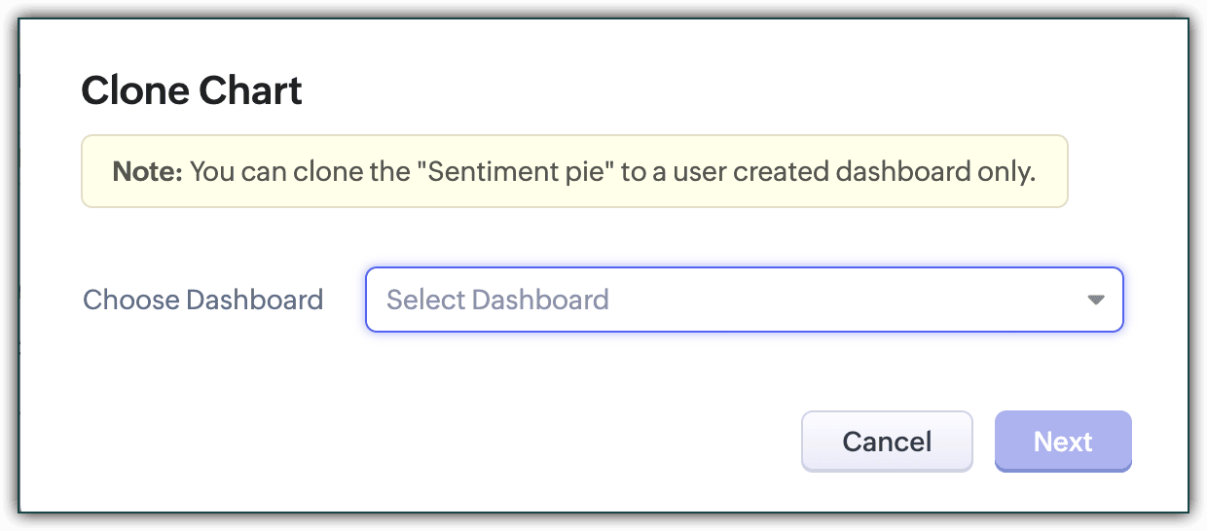
Task: Click the yellow note banner
Action: tap(574, 172)
